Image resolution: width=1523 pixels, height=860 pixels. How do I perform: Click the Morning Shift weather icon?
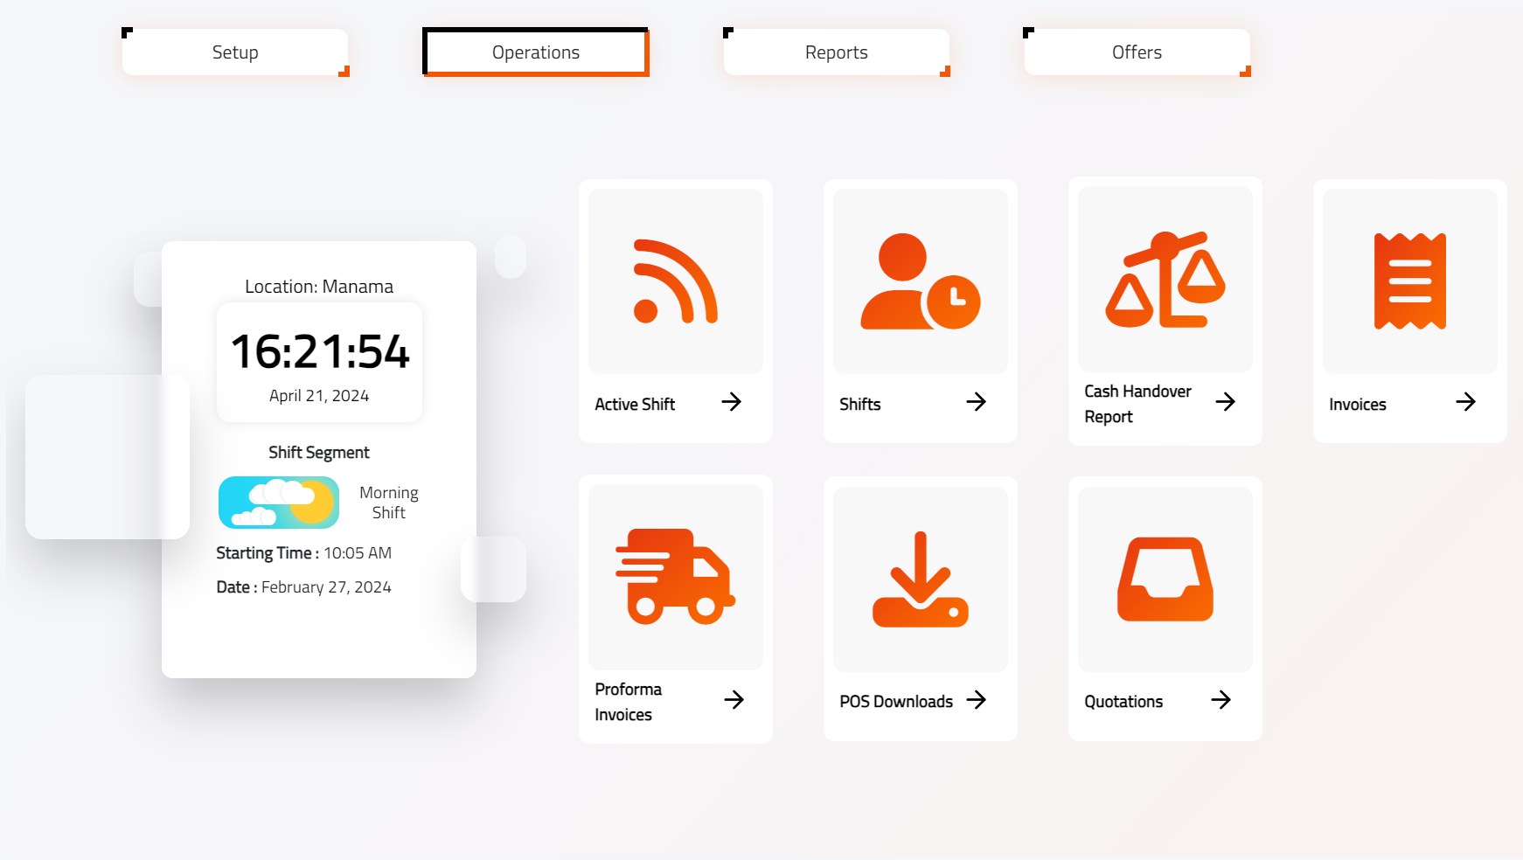[278, 503]
